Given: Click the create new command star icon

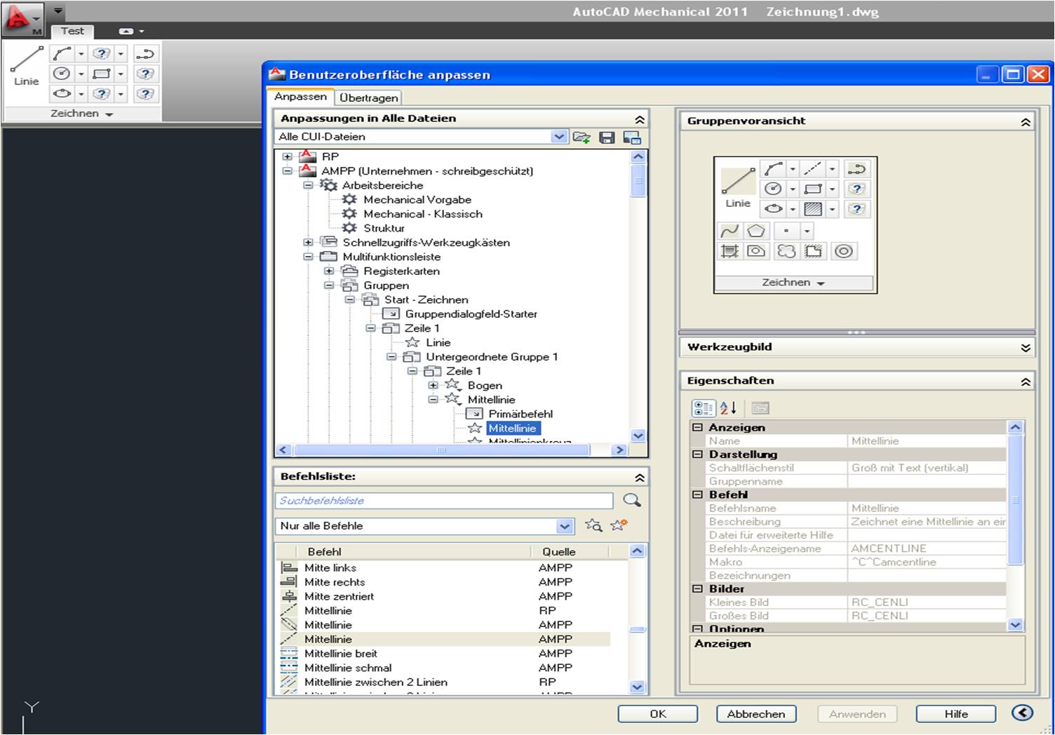Looking at the screenshot, I should coord(619,525).
